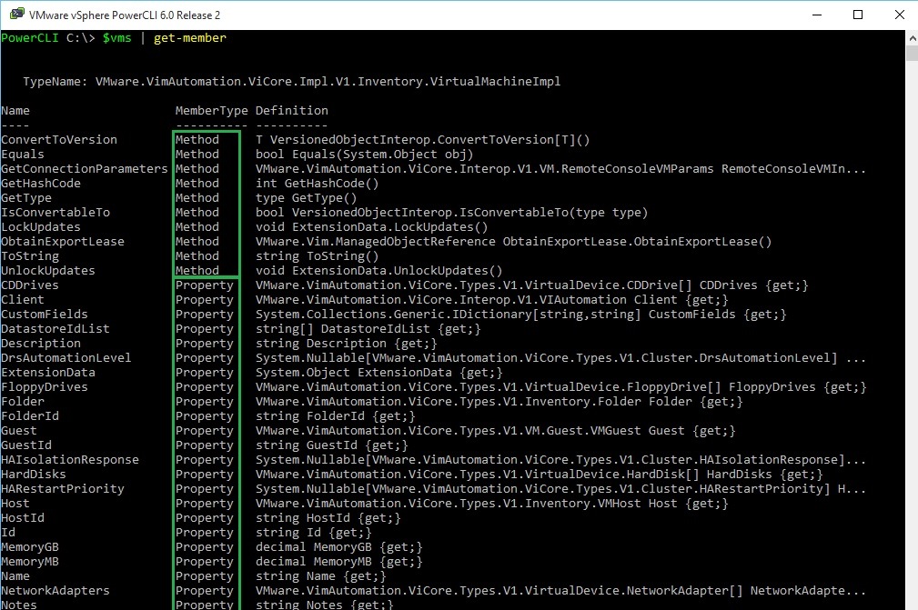This screenshot has height=610, width=918.
Task: Click the PowerCLI window title bar icon
Action: point(17,14)
